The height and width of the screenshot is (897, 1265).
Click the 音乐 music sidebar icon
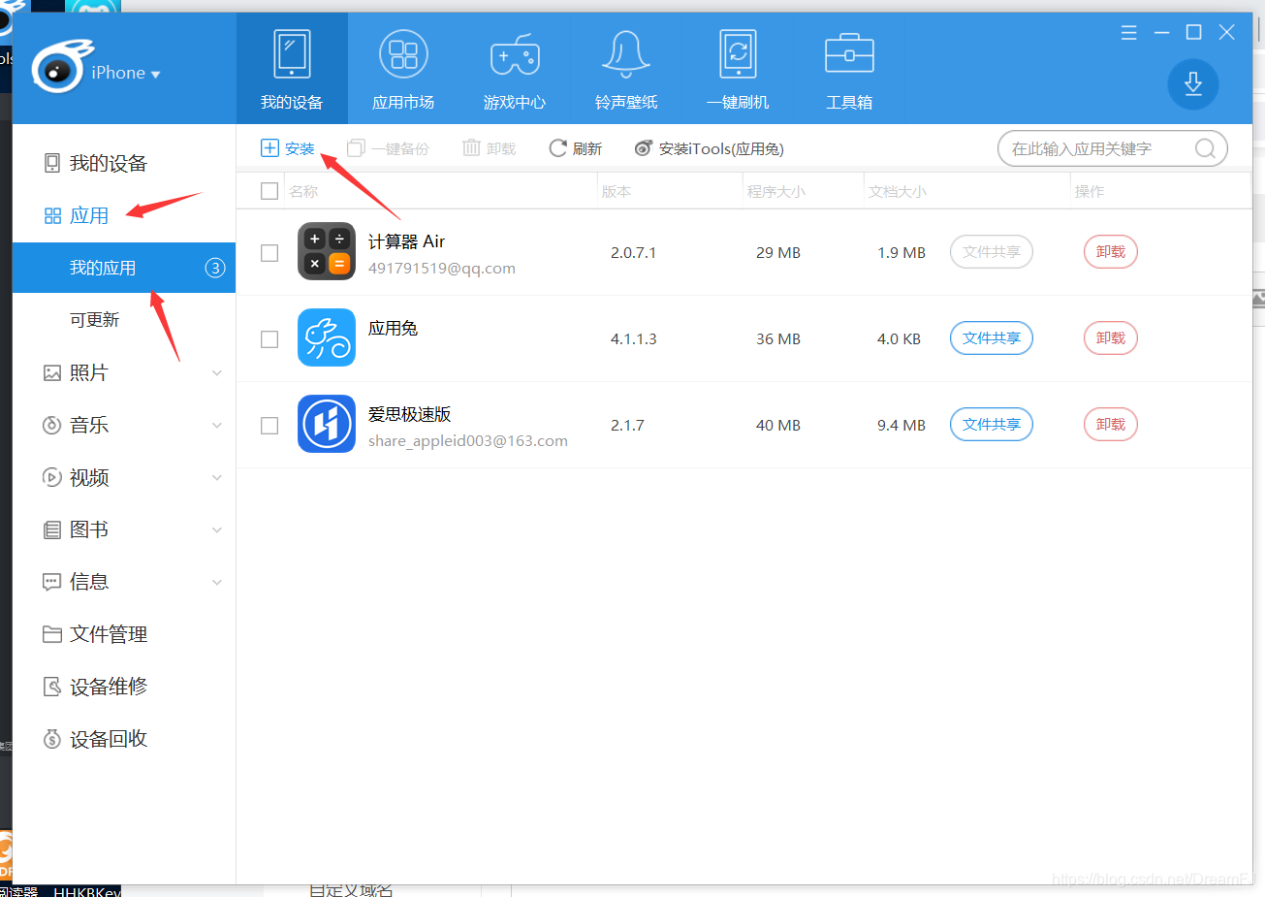point(52,425)
